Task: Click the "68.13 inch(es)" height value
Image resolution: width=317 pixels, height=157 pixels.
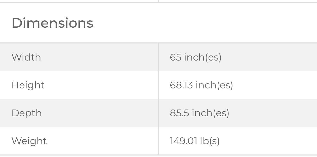Action: 201,85
